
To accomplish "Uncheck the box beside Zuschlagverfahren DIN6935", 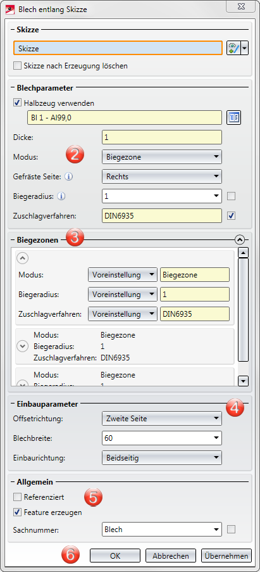I will coord(232,216).
